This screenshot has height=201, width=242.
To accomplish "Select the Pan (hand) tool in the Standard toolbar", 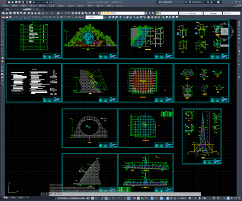I will pos(58,13).
